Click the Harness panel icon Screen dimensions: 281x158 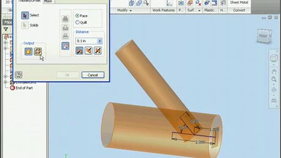pyautogui.click(x=223, y=3)
